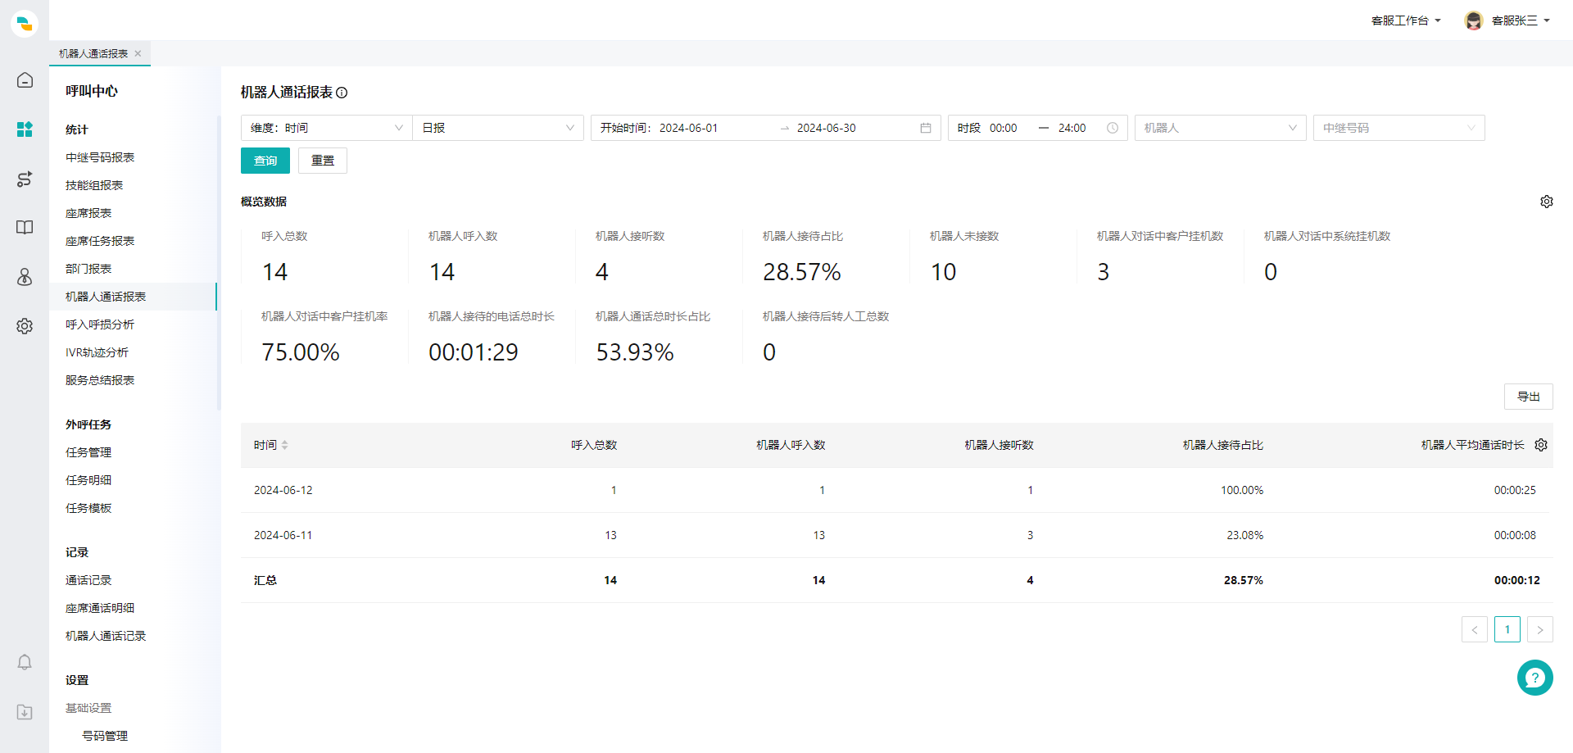Screen dimensions: 1573x753
Task: Open the home icon in the left sidebar
Action: pyautogui.click(x=25, y=79)
